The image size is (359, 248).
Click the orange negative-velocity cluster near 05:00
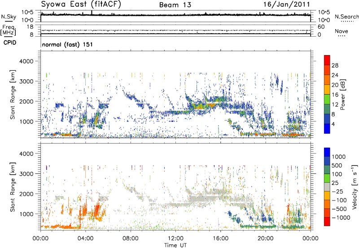click(x=97, y=210)
